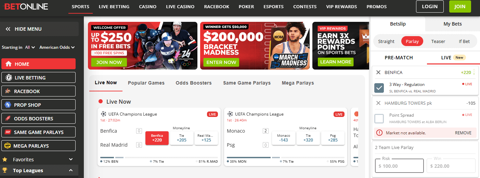This screenshot has height=178, width=480.
Task: Remove Benfica selection with X icon
Action: 378,72
